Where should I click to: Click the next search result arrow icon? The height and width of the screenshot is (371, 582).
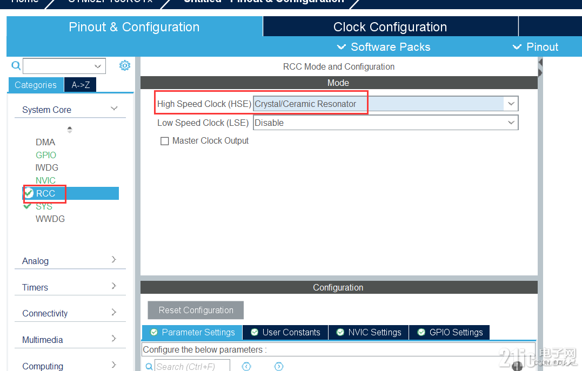point(279,367)
